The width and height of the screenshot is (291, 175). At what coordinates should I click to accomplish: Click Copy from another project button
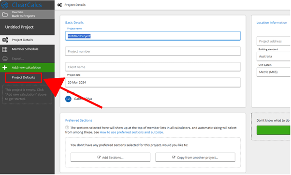[195, 158]
